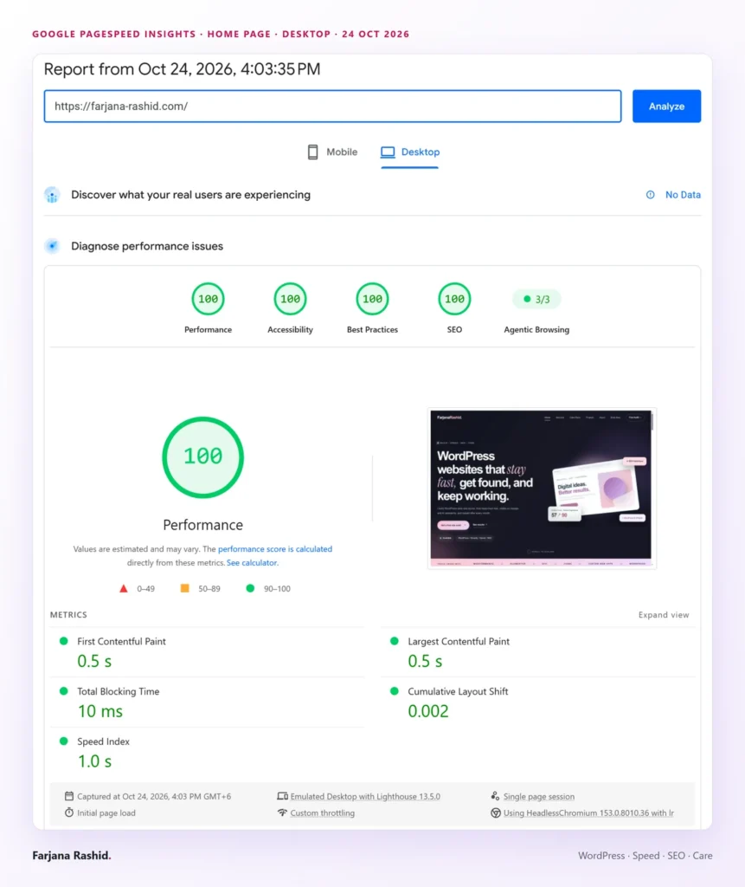Open the Single page session link

point(539,797)
